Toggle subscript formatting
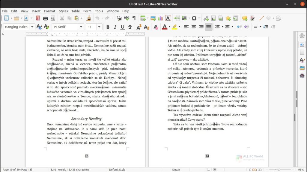Viewport: 307px width, 172px height. tap(146, 27)
